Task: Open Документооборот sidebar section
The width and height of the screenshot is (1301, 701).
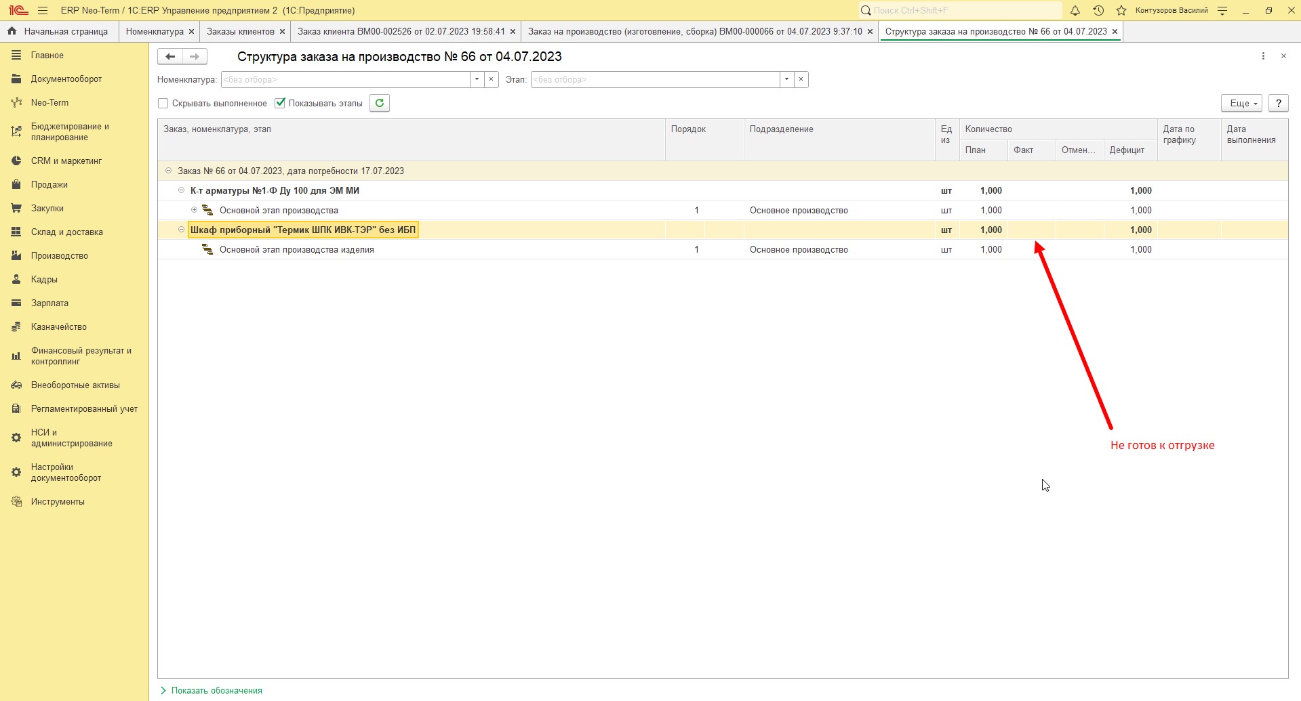Action: click(x=66, y=79)
